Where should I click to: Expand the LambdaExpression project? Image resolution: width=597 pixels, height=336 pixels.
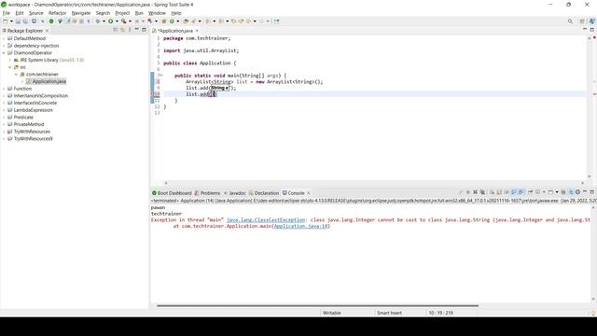point(4,110)
